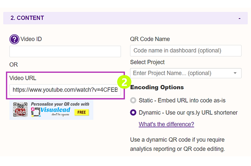Collapse the 2. CONTENT section with minus

(x=239, y=18)
